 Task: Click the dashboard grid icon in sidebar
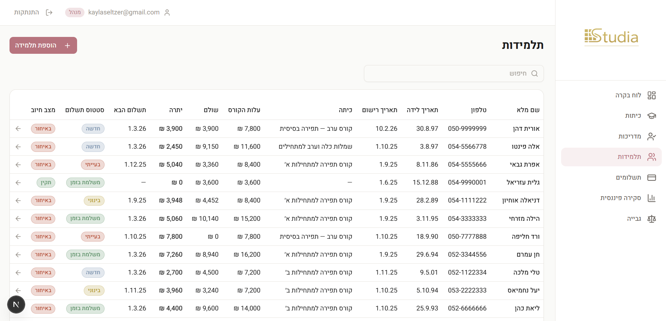tap(652, 95)
